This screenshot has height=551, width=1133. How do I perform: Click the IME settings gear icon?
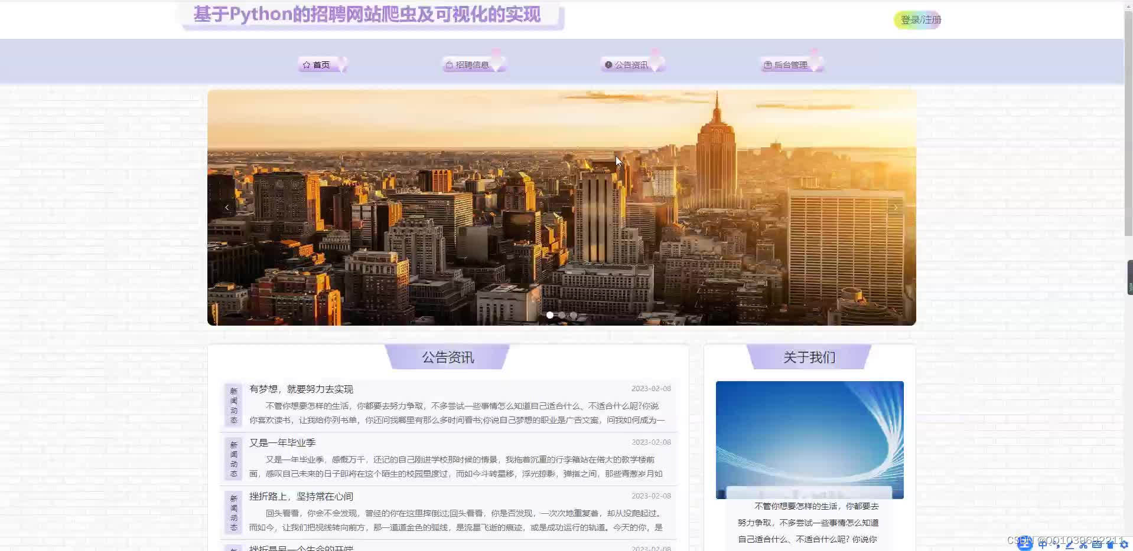pos(1124,545)
